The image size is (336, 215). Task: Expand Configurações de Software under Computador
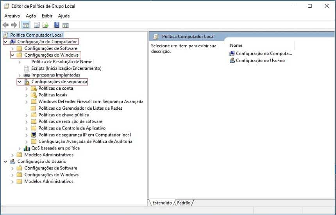click(x=13, y=48)
